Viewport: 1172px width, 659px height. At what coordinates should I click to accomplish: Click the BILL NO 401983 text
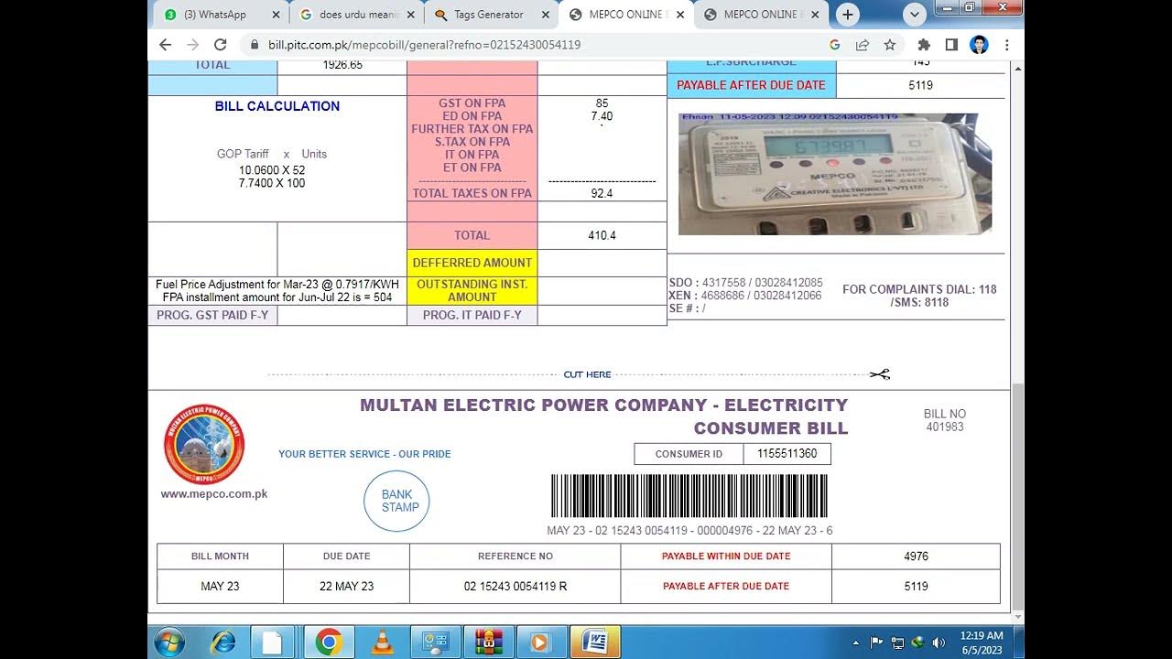(945, 420)
